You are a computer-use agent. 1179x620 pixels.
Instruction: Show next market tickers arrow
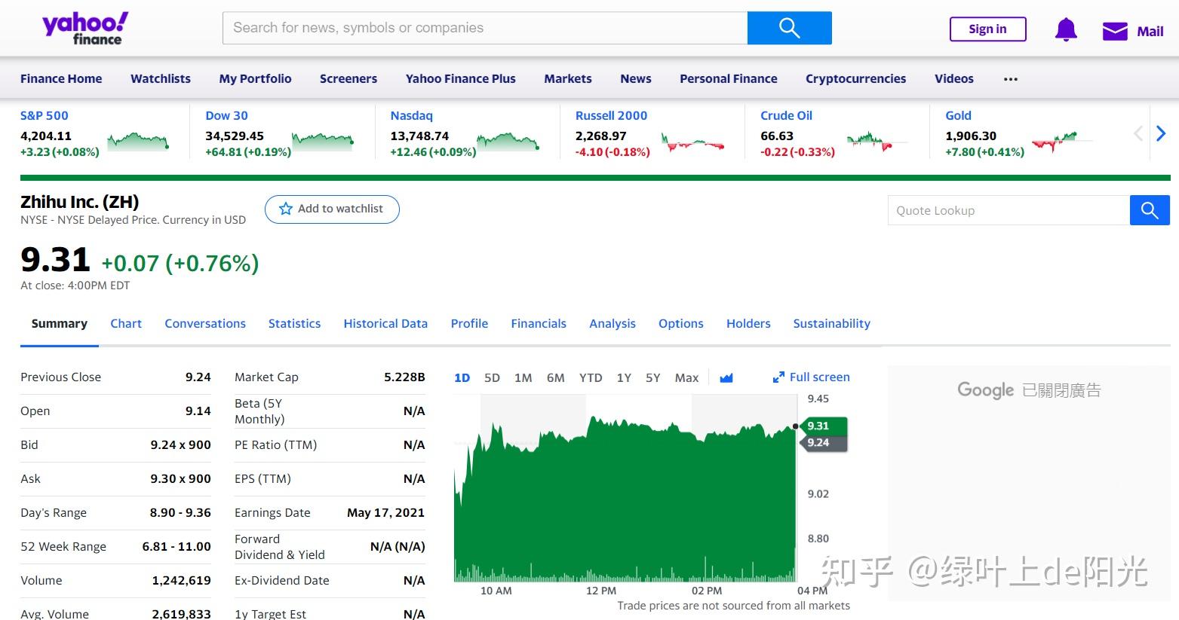click(1161, 134)
